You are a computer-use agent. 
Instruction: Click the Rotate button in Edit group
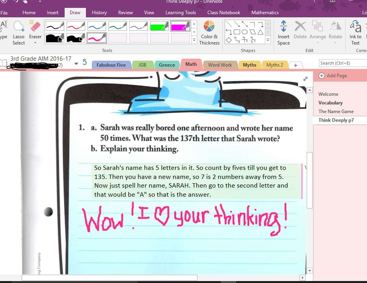(335, 31)
